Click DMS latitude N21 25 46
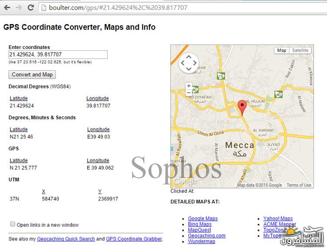 pyautogui.click(x=21, y=137)
